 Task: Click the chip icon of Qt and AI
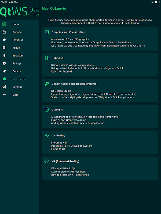tap(47, 110)
